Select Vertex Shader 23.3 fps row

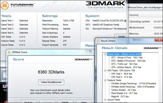[124, 90]
